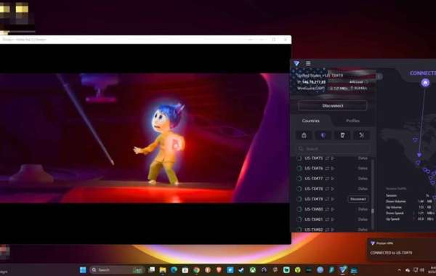Open the Proton VPN hamburger menu
The width and height of the screenshot is (436, 276).
pyautogui.click(x=308, y=63)
